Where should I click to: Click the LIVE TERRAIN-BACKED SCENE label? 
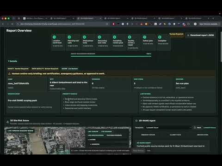point(20,131)
